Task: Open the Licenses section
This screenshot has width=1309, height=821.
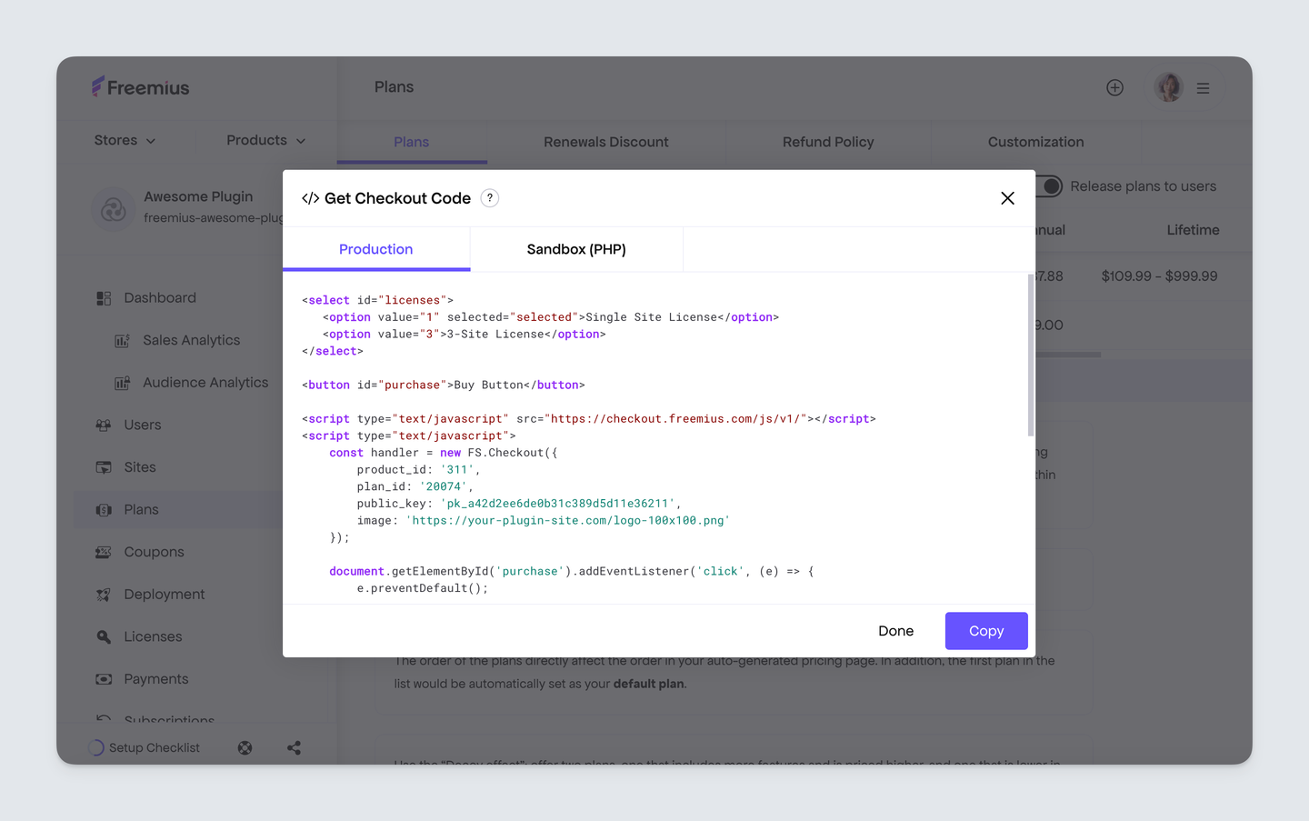Action: pyautogui.click(x=152, y=636)
